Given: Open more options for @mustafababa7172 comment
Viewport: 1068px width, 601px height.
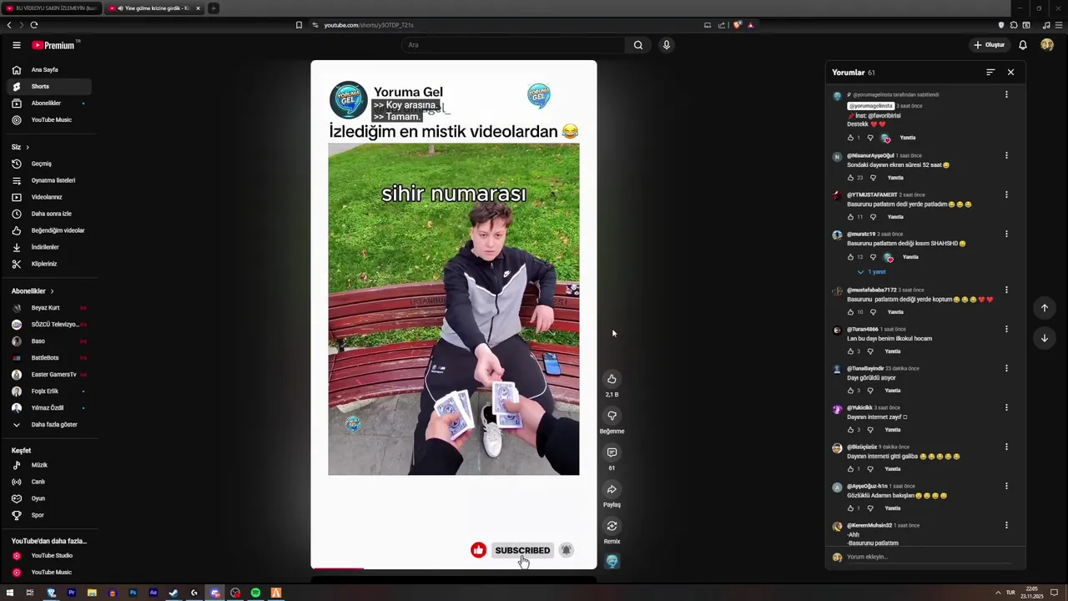Looking at the screenshot, I should 1006,290.
